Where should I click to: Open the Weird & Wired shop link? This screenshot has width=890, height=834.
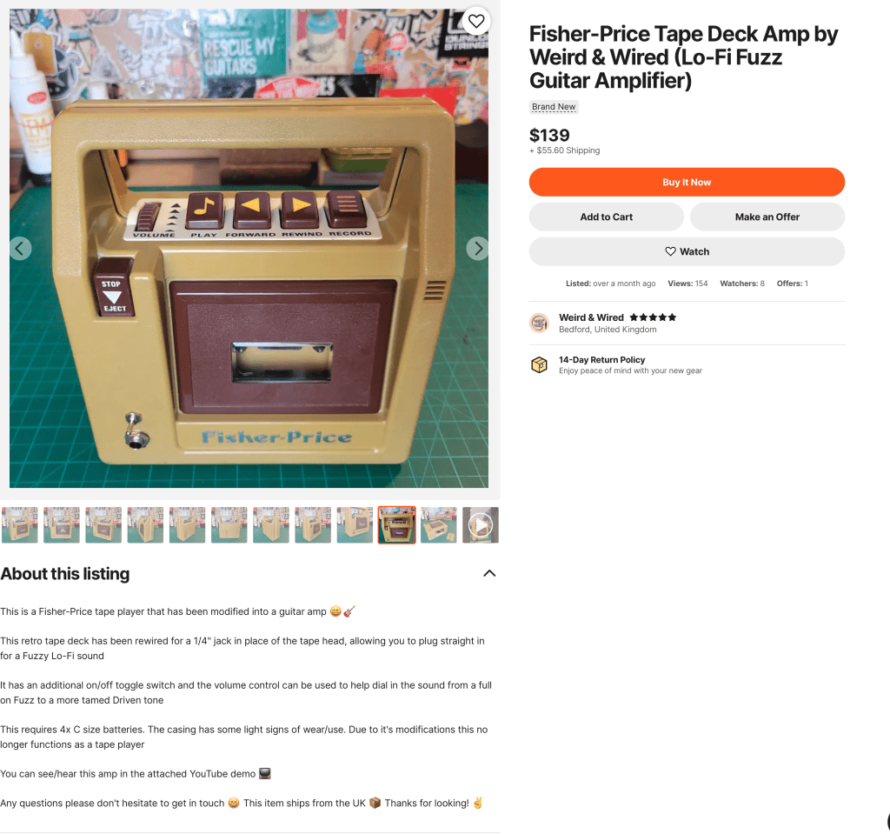click(x=591, y=317)
